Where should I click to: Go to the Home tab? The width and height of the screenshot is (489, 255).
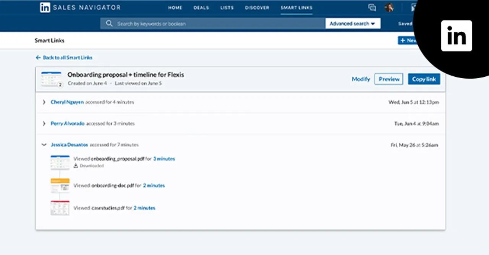[175, 8]
